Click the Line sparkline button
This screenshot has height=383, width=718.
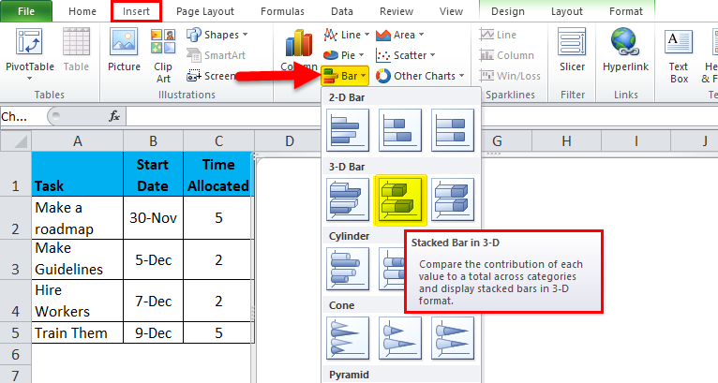pyautogui.click(x=499, y=35)
